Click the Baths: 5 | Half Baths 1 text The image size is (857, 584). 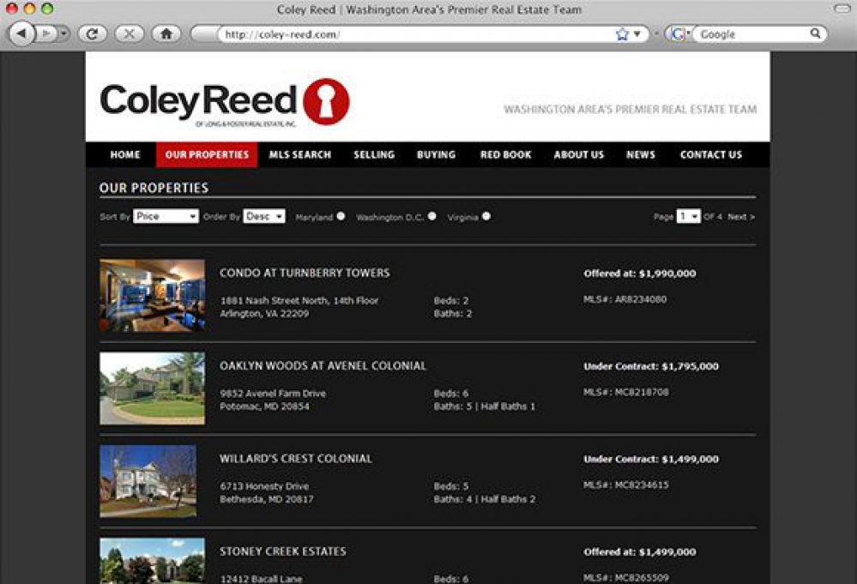[485, 406]
